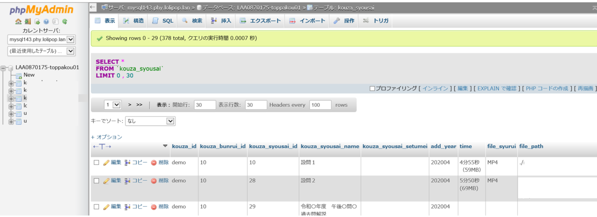Viewport: 597px width, 217px height.
Task: Collapse navigation panel with left arrow icon
Action: [x=93, y=7]
